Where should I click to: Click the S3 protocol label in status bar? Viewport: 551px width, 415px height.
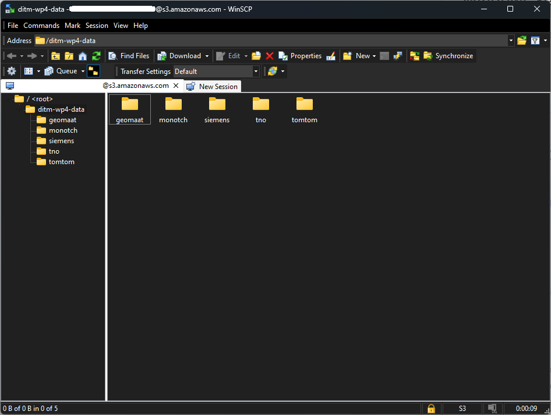(x=462, y=409)
